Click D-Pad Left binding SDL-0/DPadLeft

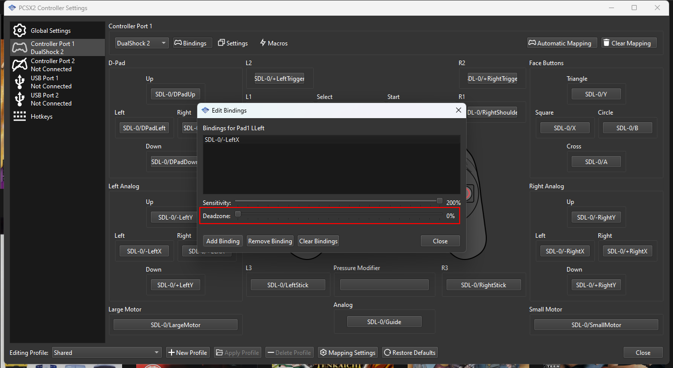(144, 128)
